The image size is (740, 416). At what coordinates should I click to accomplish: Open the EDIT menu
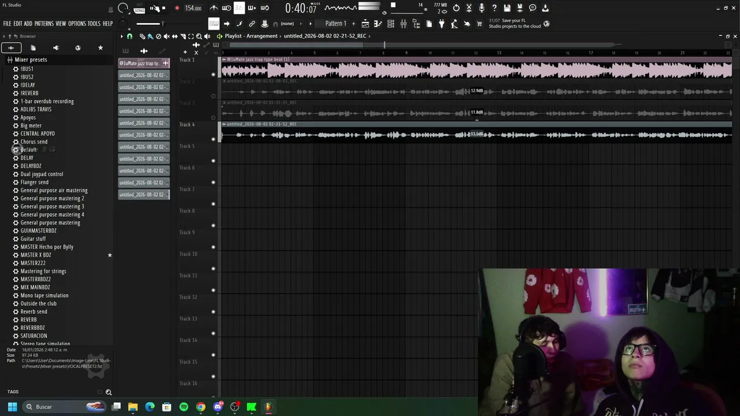click(17, 24)
